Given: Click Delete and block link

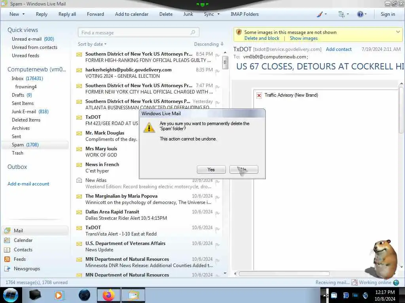Looking at the screenshot, I should [262, 38].
